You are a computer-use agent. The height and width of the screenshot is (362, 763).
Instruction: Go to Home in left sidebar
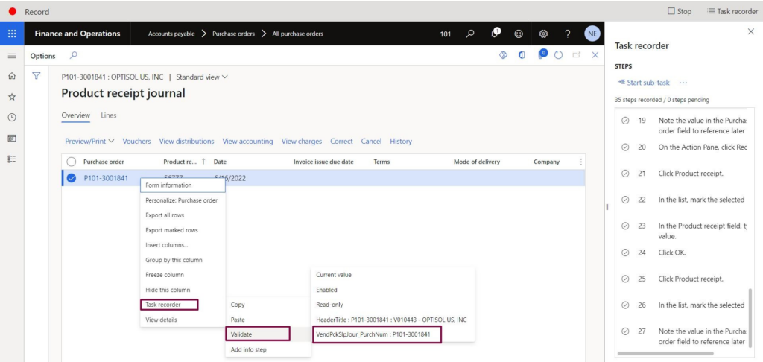(12, 76)
